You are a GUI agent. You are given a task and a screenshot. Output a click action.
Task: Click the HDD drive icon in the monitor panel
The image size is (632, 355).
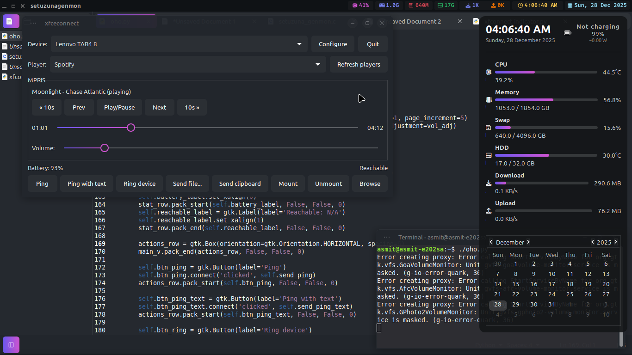tap(489, 155)
